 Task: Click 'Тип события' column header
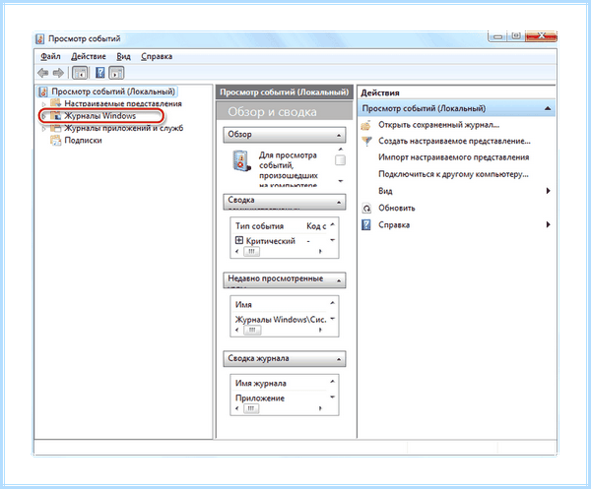[x=259, y=226]
